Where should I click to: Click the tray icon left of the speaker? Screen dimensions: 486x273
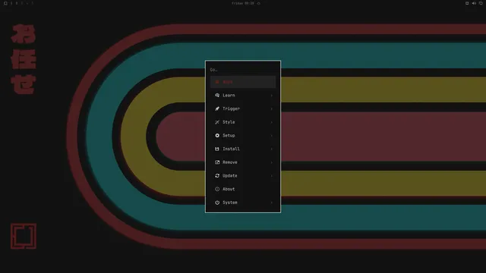[467, 3]
